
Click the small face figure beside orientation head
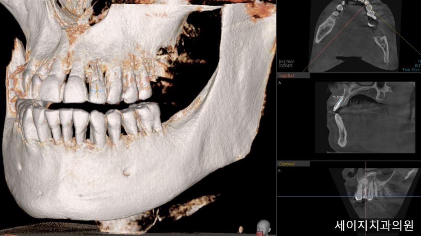tap(241, 229)
